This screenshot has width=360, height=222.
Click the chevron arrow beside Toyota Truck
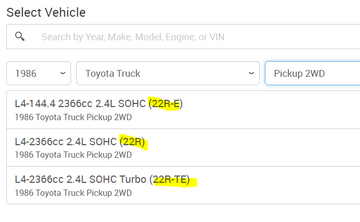252,73
